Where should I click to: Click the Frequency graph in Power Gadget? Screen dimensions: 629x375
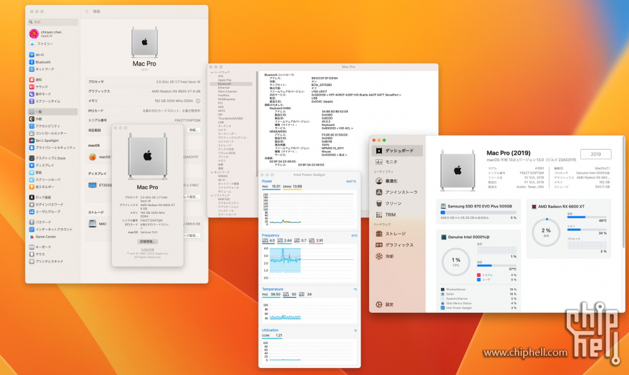point(309,263)
